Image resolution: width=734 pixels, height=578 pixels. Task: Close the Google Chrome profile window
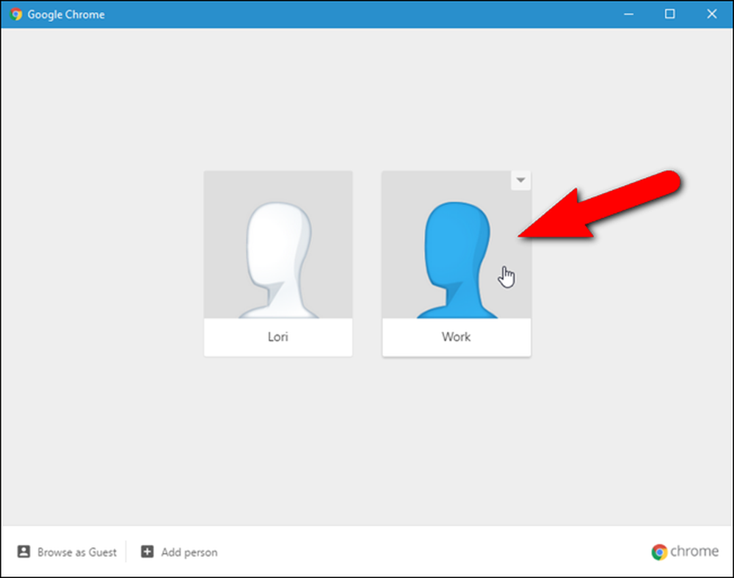click(x=711, y=14)
